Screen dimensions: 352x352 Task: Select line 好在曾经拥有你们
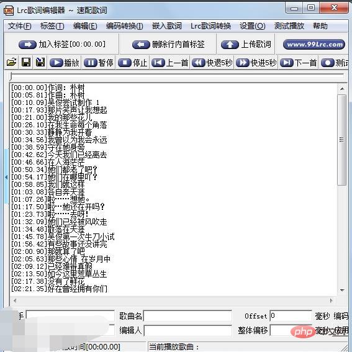pyautogui.click(x=59, y=289)
